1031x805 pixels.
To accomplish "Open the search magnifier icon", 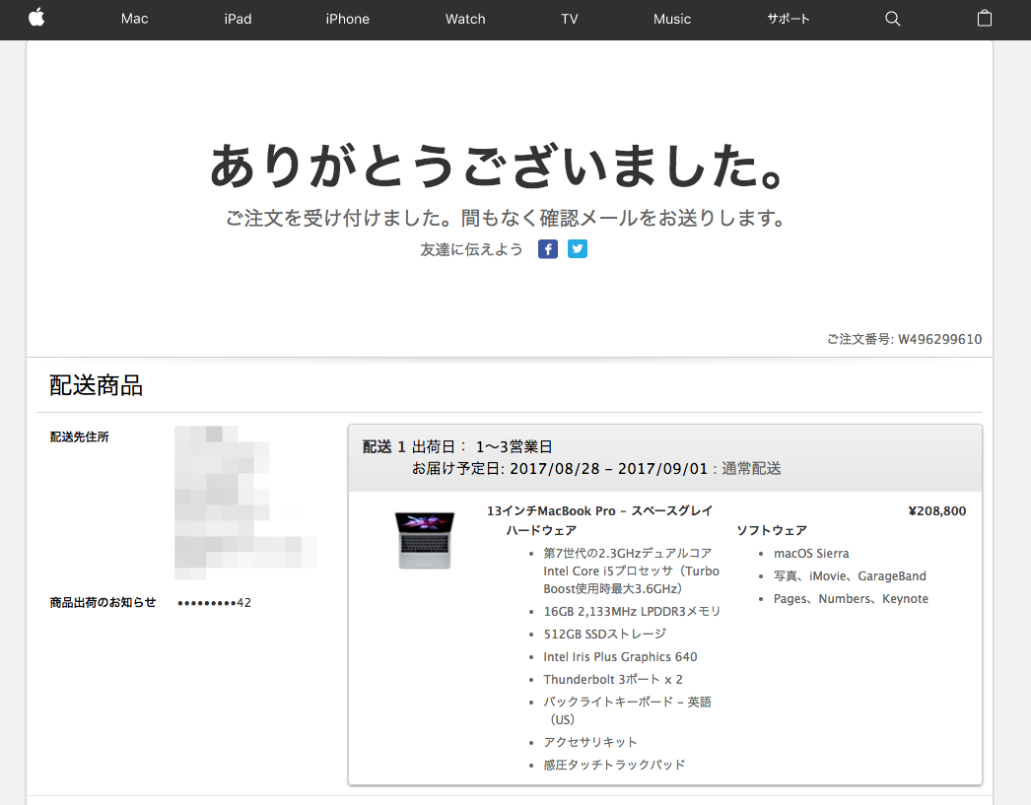I will [x=892, y=19].
